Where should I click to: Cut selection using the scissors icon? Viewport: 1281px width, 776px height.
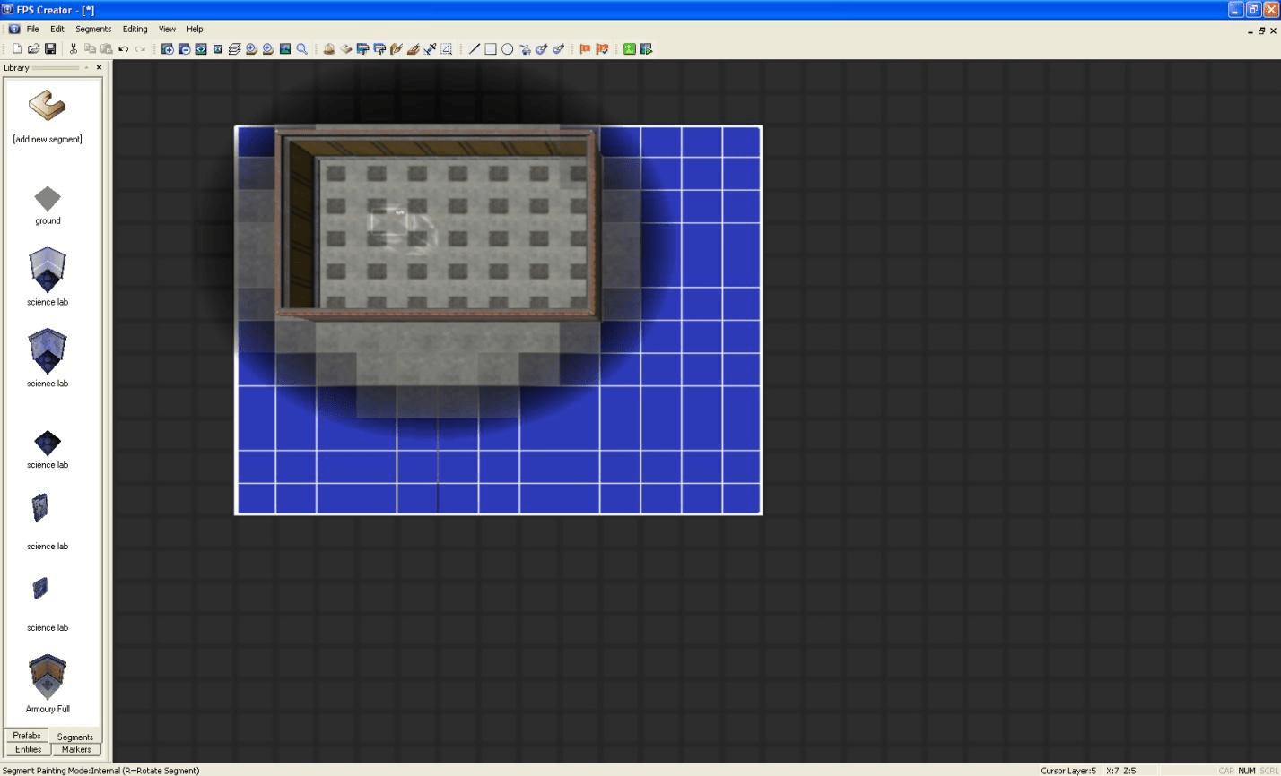(x=73, y=49)
